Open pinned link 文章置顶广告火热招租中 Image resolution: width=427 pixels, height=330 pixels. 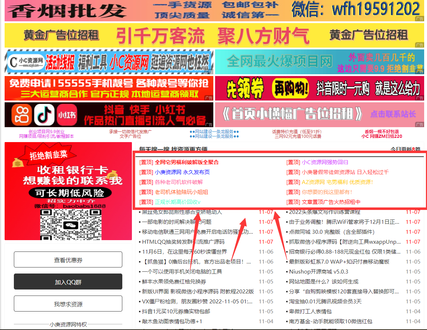[331, 202]
